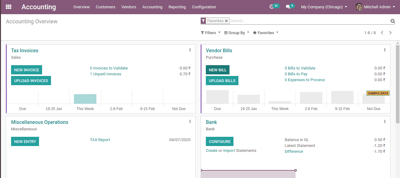Open the Reporting menu
Screen dimensions: 400x178
click(x=177, y=7)
